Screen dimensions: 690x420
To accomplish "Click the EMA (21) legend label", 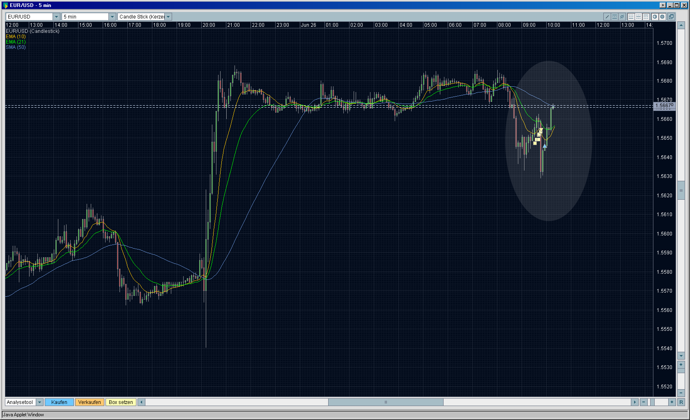I will (16, 42).
